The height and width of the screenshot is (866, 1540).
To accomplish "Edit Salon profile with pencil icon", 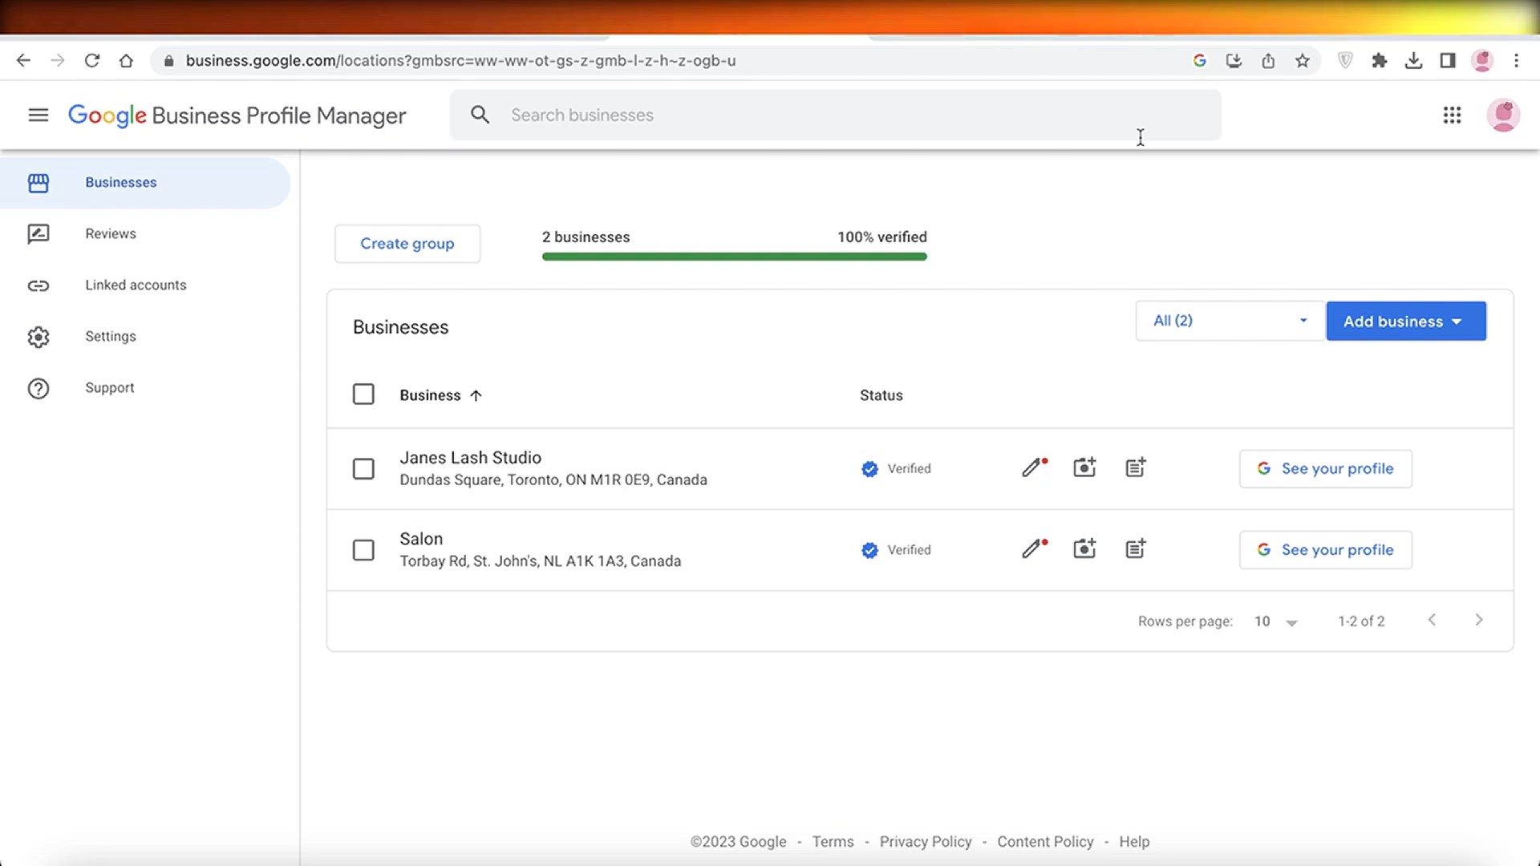I will point(1035,548).
